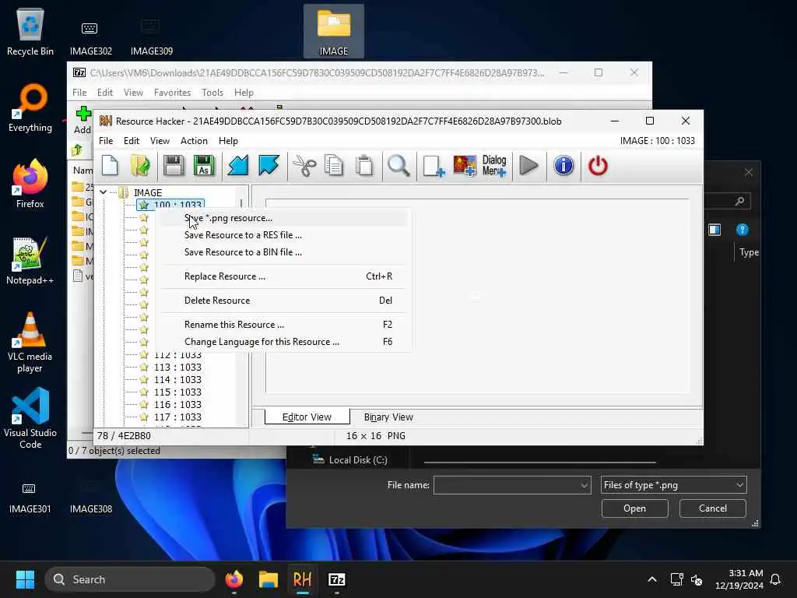797x598 pixels.
Task: Click the Add green plus in 7-Zip
Action: pyautogui.click(x=83, y=120)
